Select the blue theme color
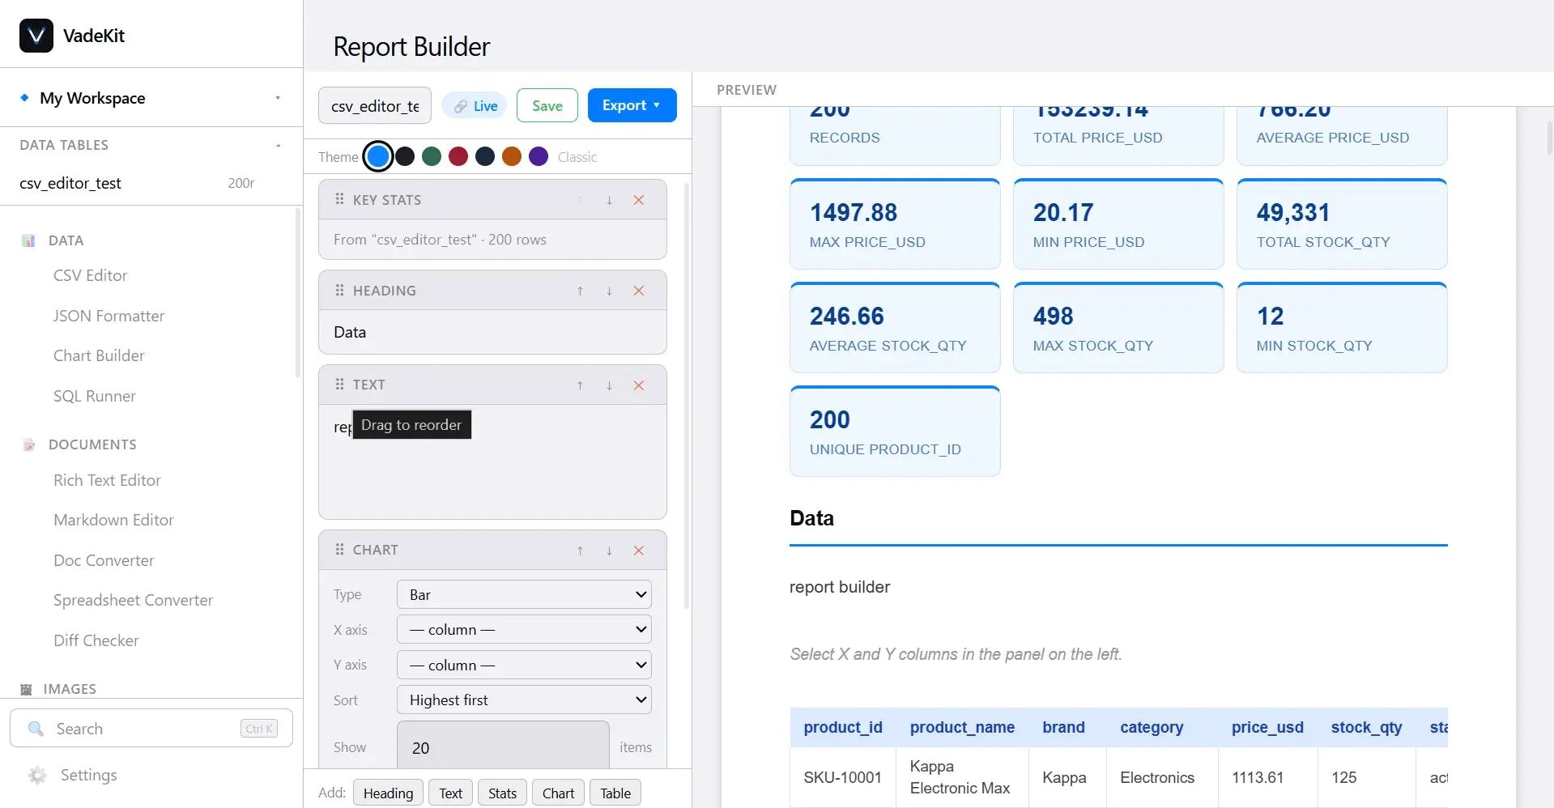This screenshot has width=1554, height=808. 378,156
